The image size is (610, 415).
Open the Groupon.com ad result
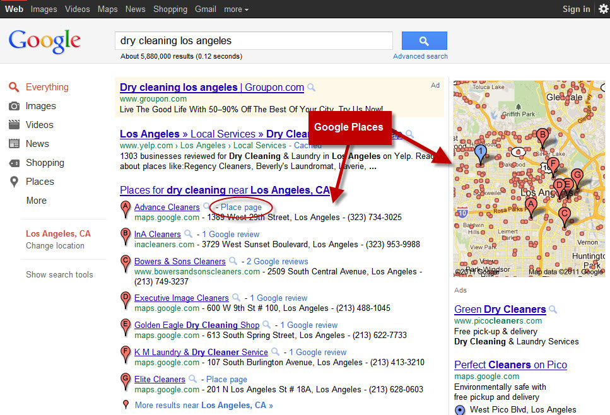click(x=211, y=87)
